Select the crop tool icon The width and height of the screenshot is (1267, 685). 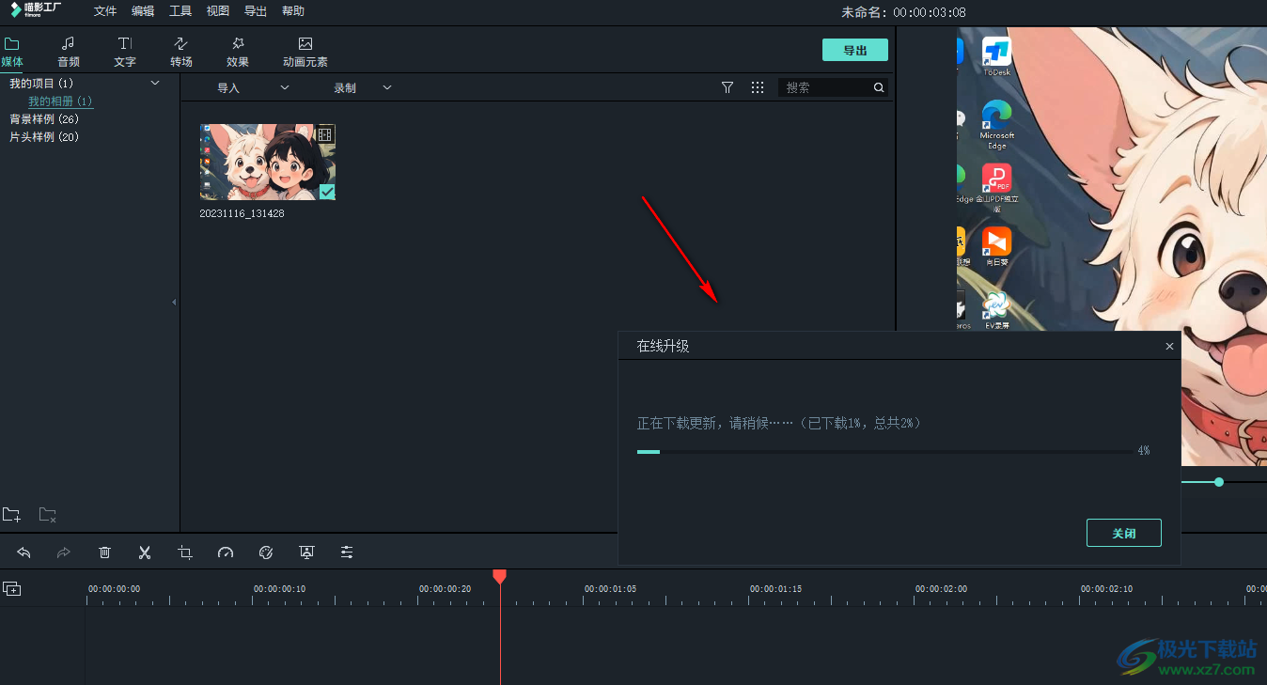pos(185,553)
